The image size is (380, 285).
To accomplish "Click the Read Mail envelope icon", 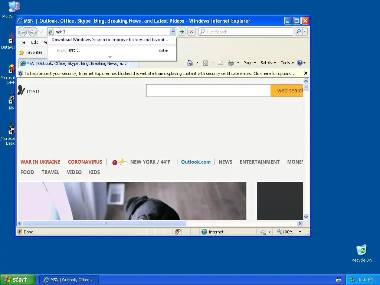I will click(220, 63).
